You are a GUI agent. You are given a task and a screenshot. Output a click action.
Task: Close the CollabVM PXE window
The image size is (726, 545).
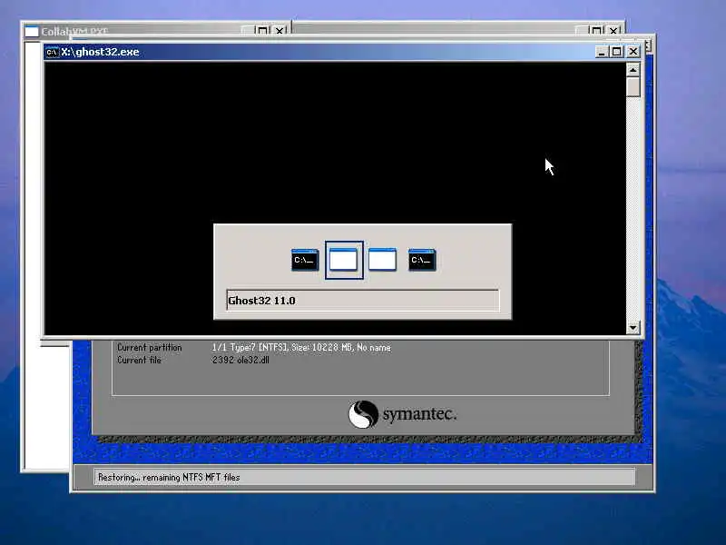tap(280, 31)
